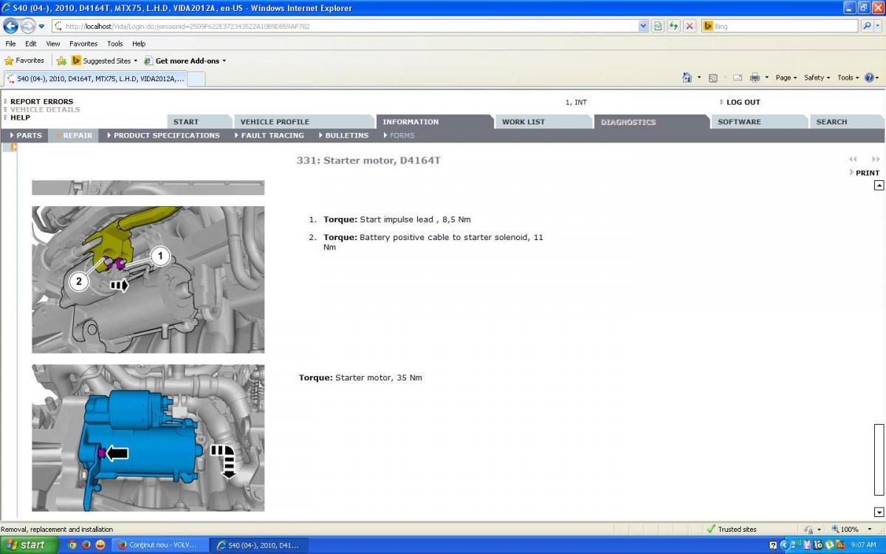886x554 pixels.
Task: Click the scroll down arrow of content pane
Action: [x=879, y=512]
